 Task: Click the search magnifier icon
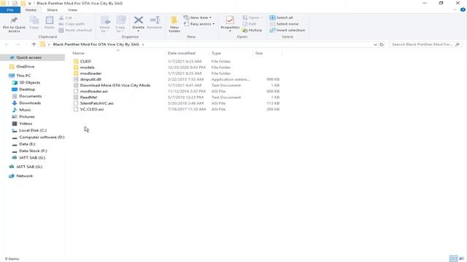(458, 44)
